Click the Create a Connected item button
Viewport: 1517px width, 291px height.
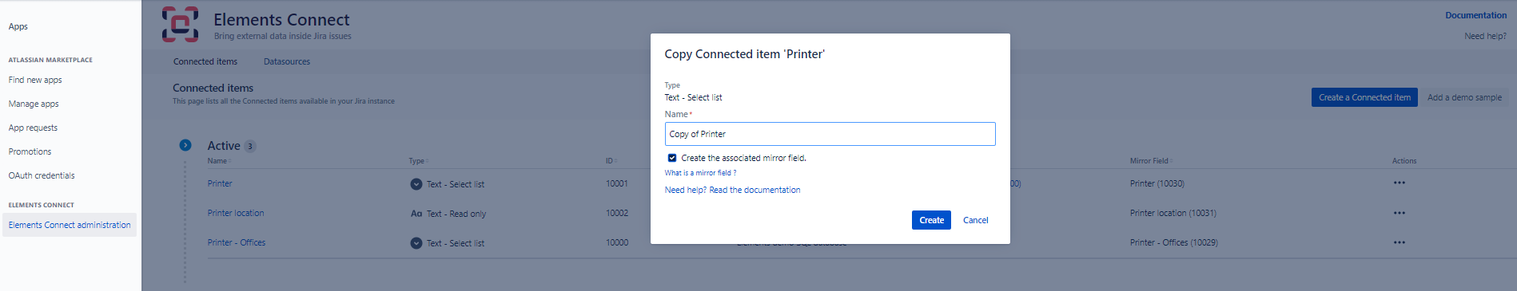tap(1364, 97)
